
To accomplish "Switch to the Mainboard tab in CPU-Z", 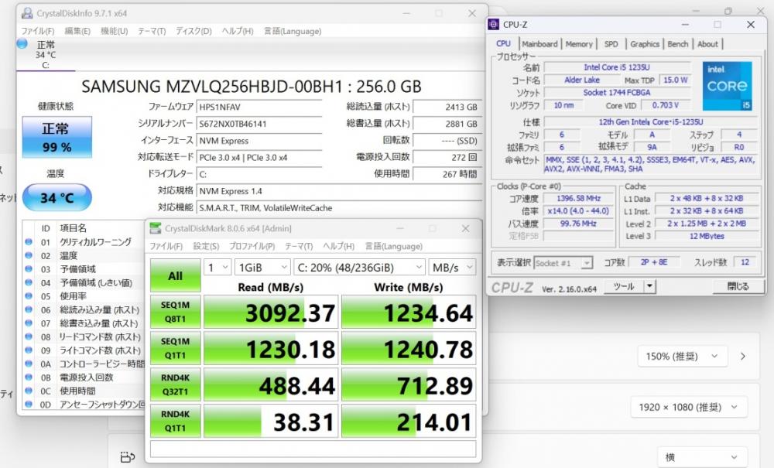I will click(539, 44).
